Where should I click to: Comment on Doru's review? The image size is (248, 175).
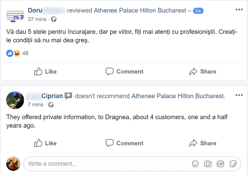click(x=124, y=71)
